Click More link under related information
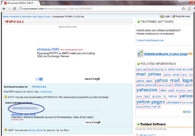The image size is (195, 136). (x=188, y=112)
